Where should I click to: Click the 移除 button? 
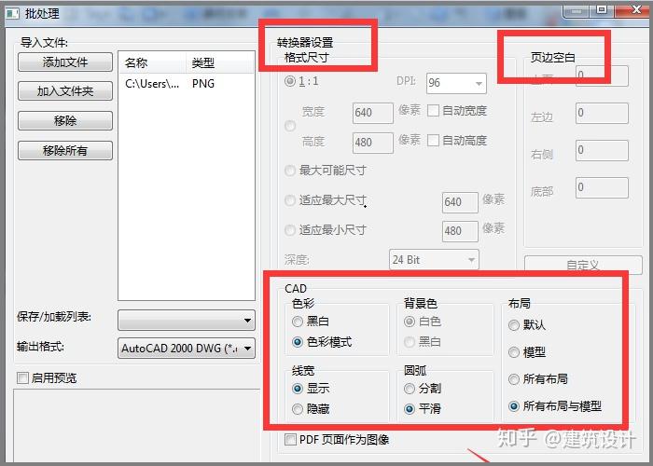pos(65,120)
